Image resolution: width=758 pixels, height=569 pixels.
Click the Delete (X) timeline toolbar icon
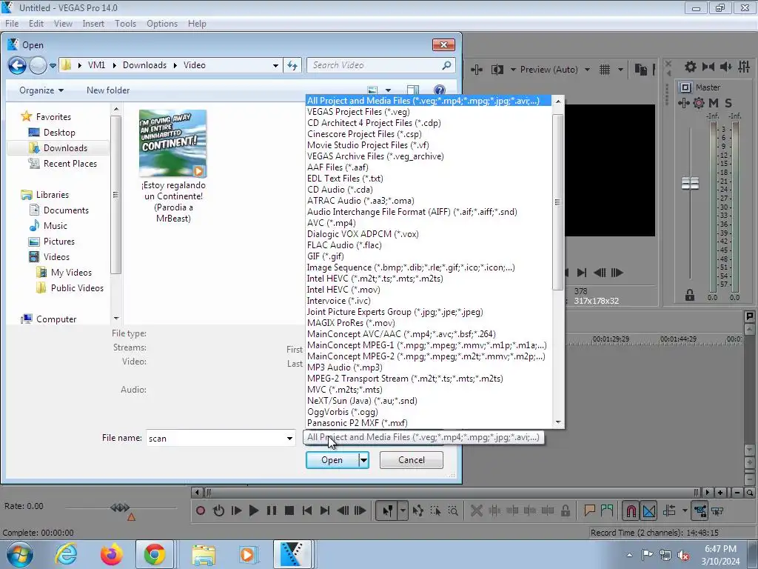click(477, 510)
